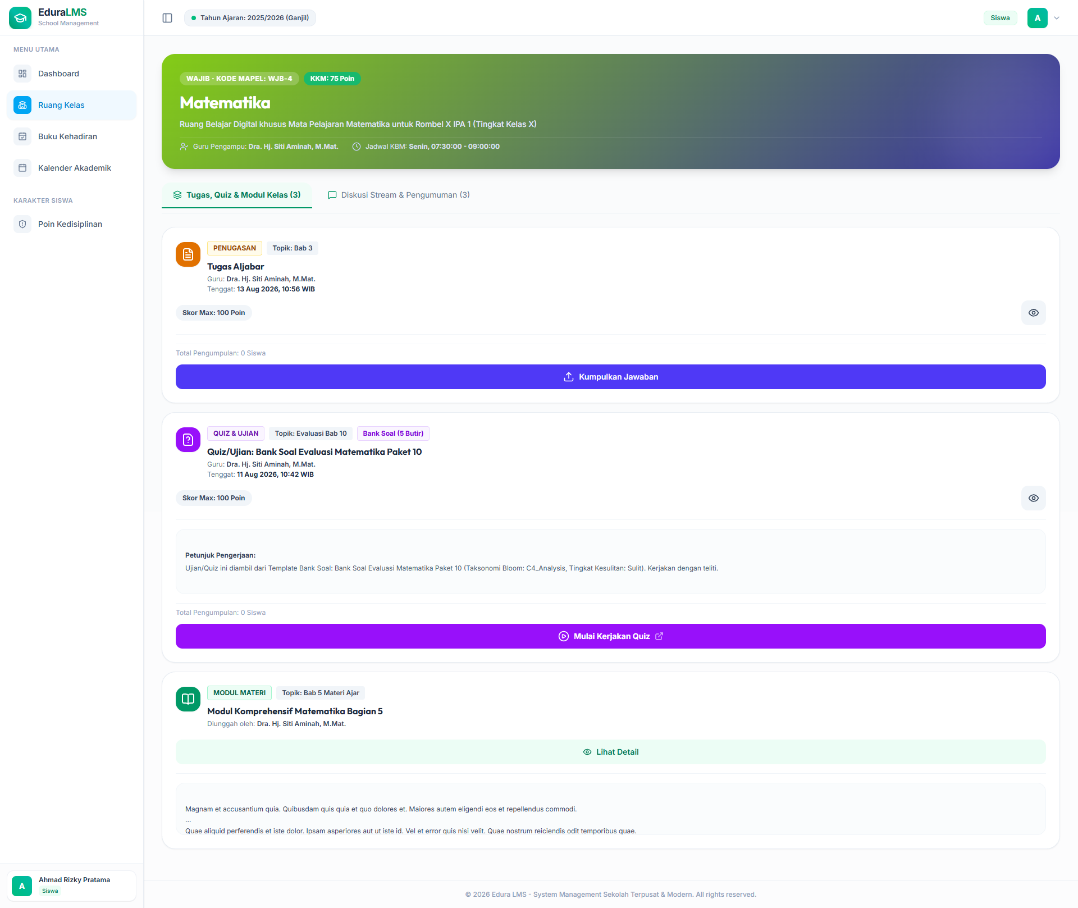This screenshot has width=1078, height=908.
Task: Click the green Modul Materi book icon
Action: click(188, 699)
